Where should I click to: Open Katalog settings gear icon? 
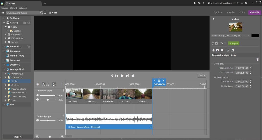(x=29, y=23)
